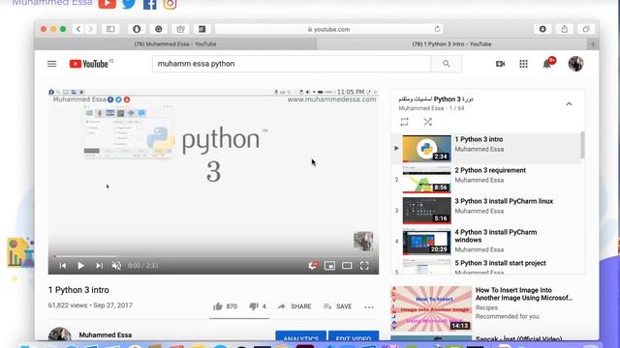Like the video with 870 likes
Image resolution: width=620 pixels, height=348 pixels.
(225, 306)
